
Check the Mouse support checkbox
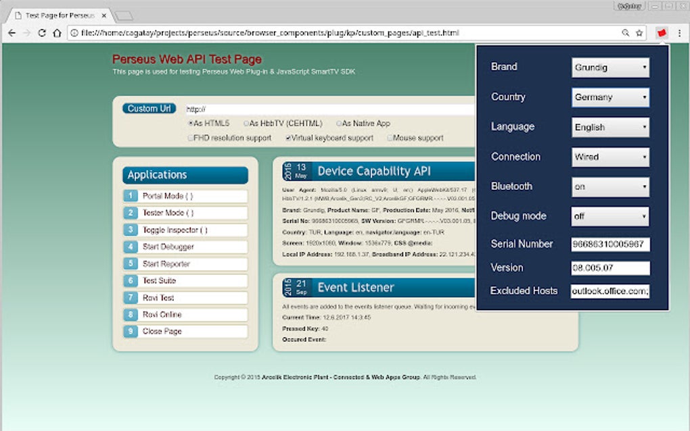(x=391, y=138)
